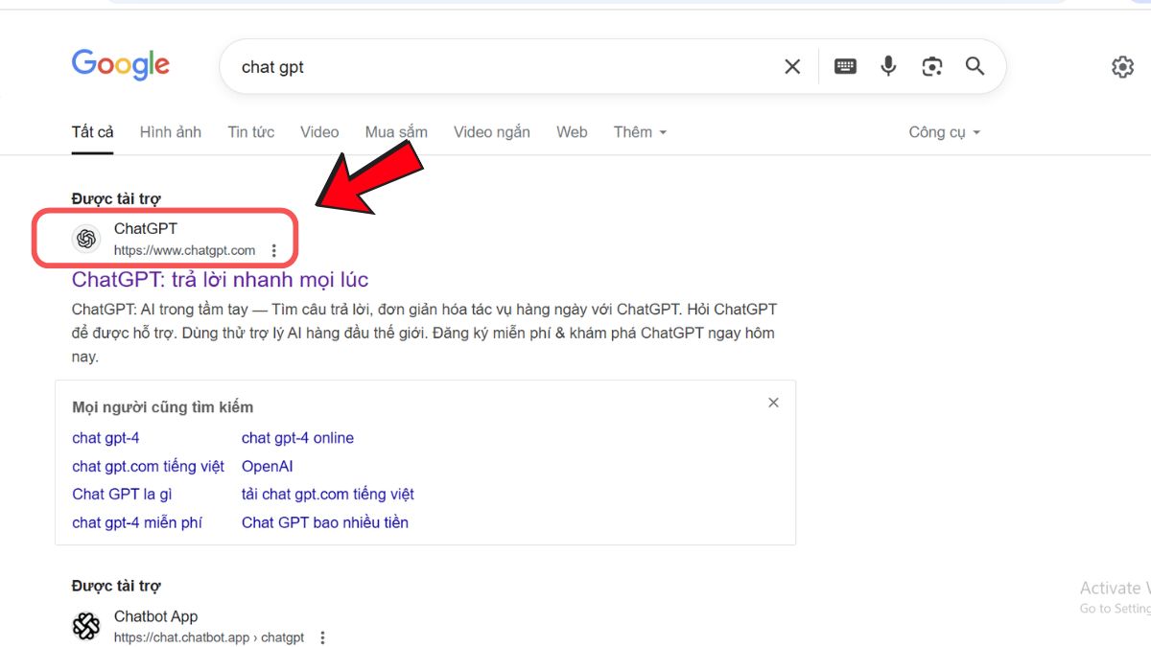
Task: Click the magnifier search button
Action: [x=975, y=66]
